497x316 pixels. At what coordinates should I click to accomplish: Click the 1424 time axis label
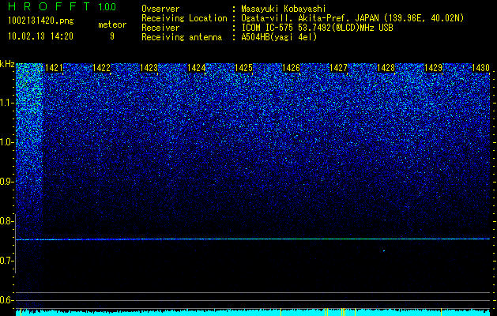point(196,68)
